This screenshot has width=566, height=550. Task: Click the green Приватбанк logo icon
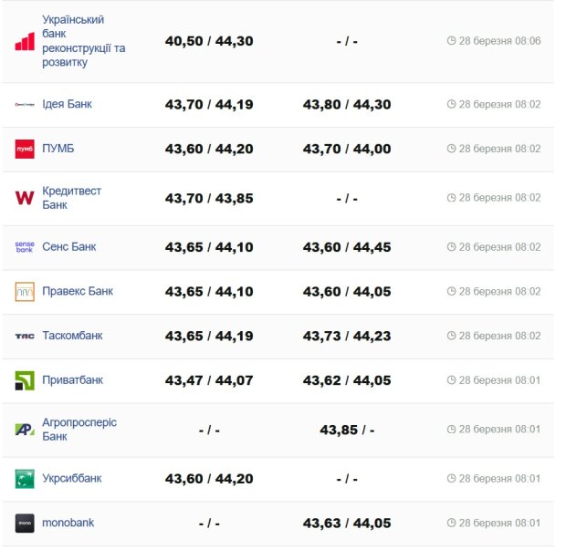tap(25, 380)
